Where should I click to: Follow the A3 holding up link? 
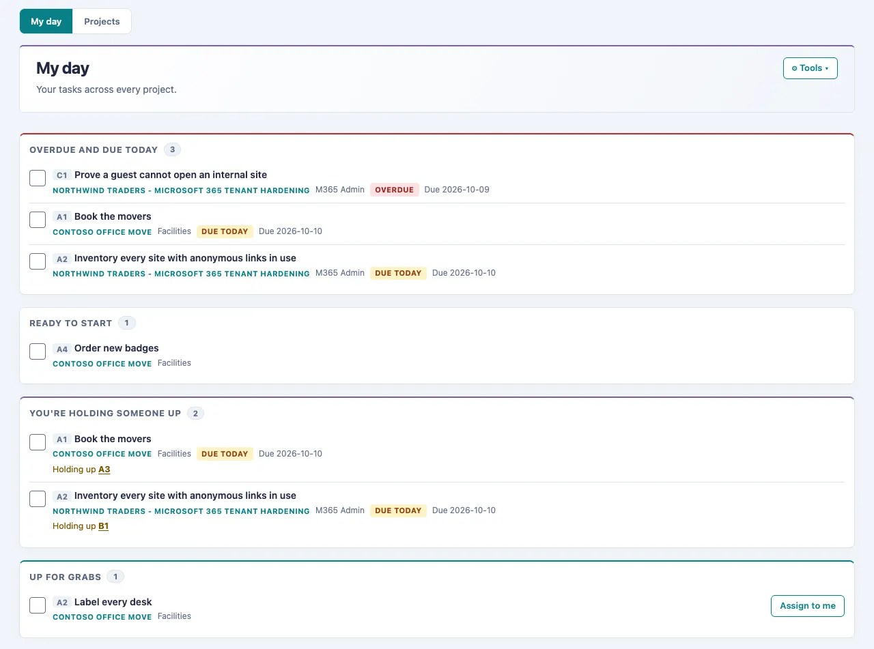(104, 470)
